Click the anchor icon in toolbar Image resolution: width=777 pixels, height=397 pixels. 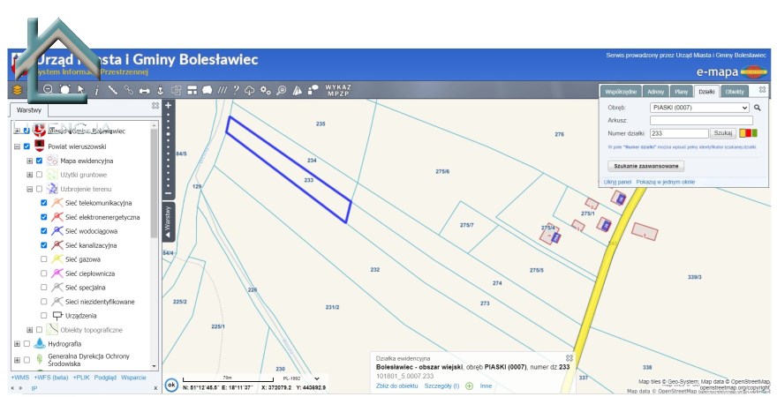tap(160, 89)
